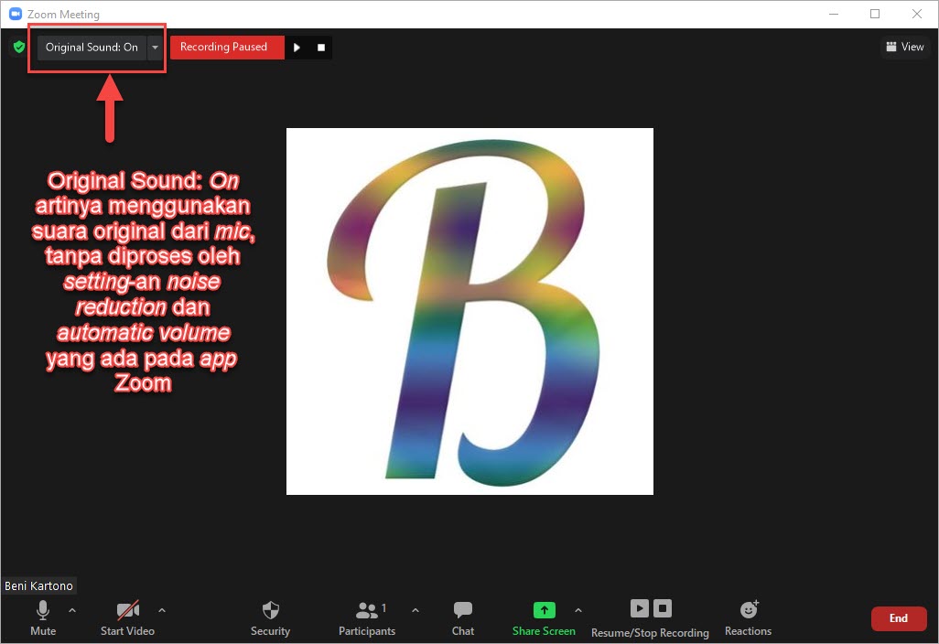
Task: Click the Beni Kartono name label
Action: [x=39, y=586]
